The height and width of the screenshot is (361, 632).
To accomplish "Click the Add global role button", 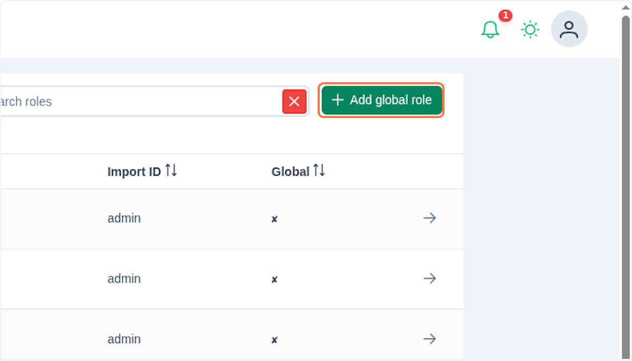I will click(x=381, y=100).
